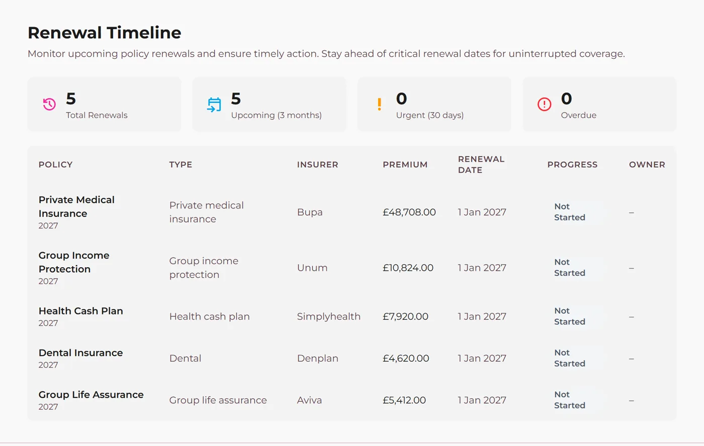This screenshot has height=446, width=704.
Task: Click Not Started status for Group Income Protection
Action: (x=570, y=268)
